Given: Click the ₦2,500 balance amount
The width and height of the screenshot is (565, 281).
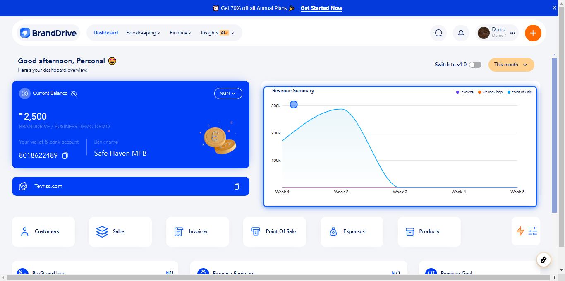Looking at the screenshot, I should tap(33, 116).
